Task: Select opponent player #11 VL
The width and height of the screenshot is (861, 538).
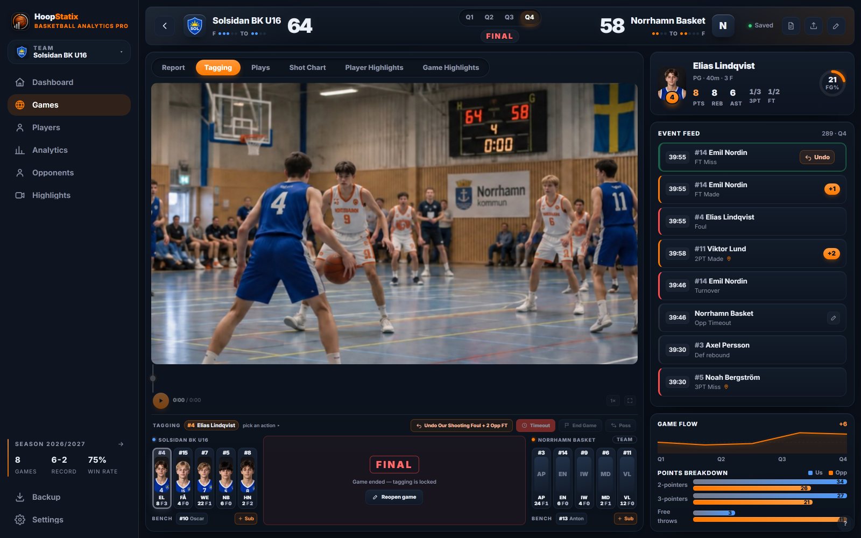Action: (x=627, y=478)
